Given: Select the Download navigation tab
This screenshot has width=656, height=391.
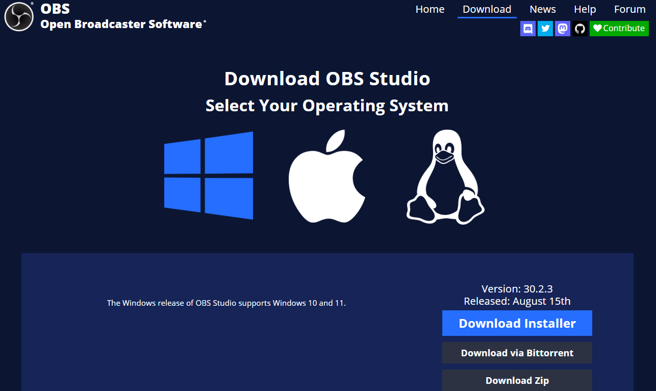Looking at the screenshot, I should pos(487,9).
